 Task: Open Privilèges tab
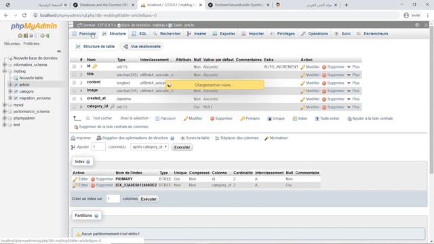(283, 34)
